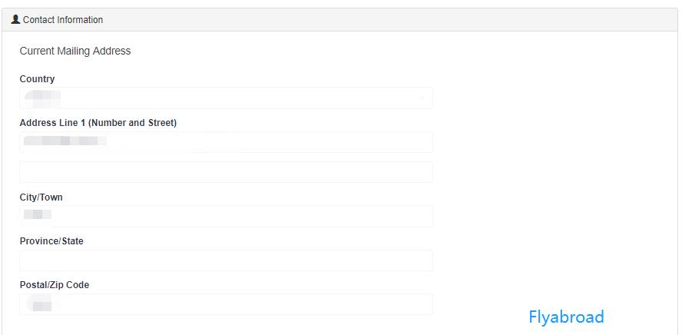Click the Country field label
The width and height of the screenshot is (682, 335).
point(37,79)
